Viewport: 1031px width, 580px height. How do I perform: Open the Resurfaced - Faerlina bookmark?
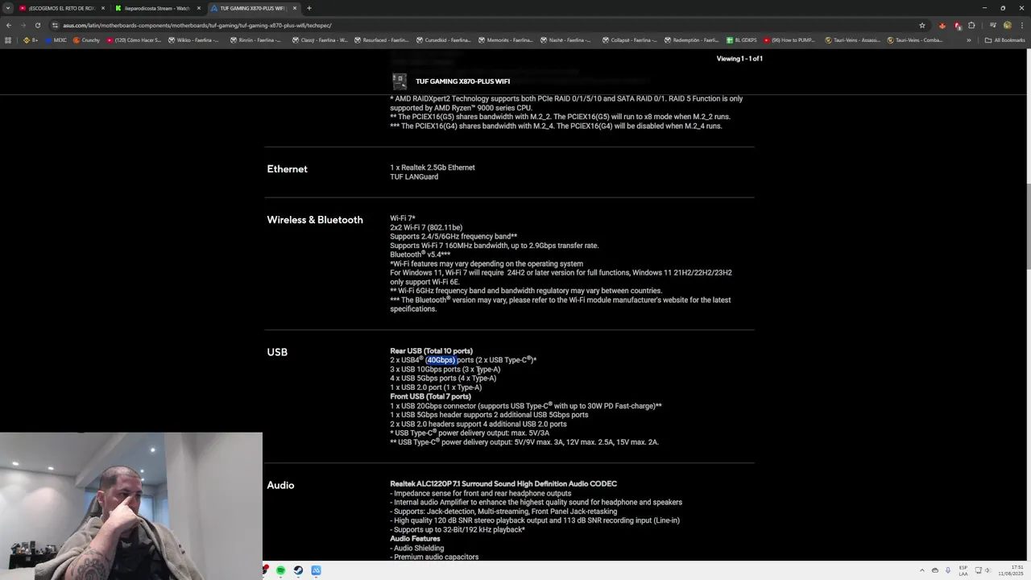(381, 40)
